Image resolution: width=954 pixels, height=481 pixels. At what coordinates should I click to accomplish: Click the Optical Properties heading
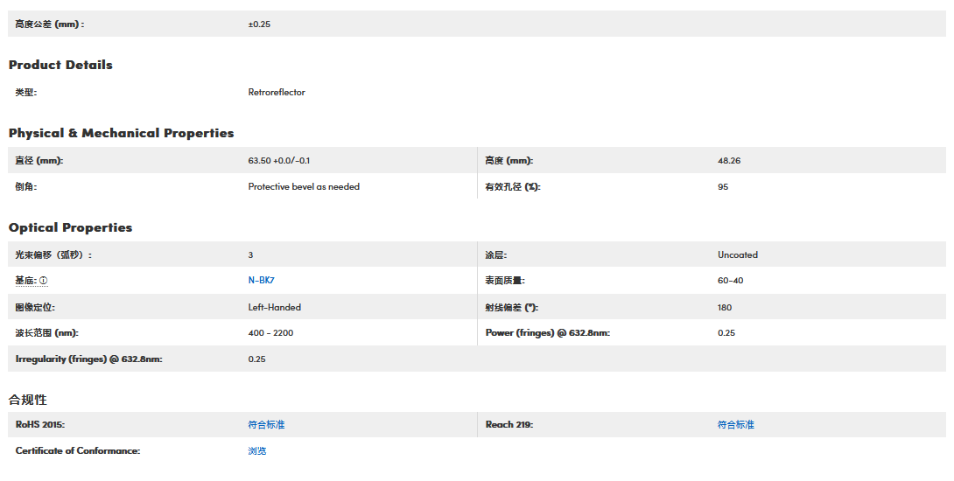tap(70, 227)
